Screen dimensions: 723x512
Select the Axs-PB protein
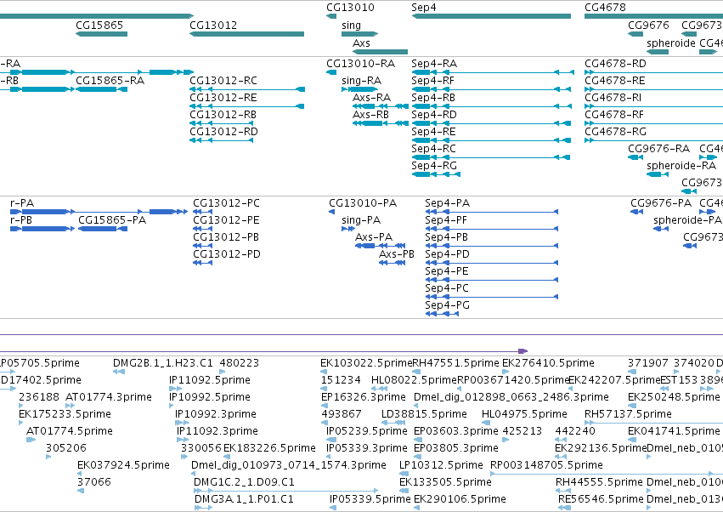coord(392,263)
